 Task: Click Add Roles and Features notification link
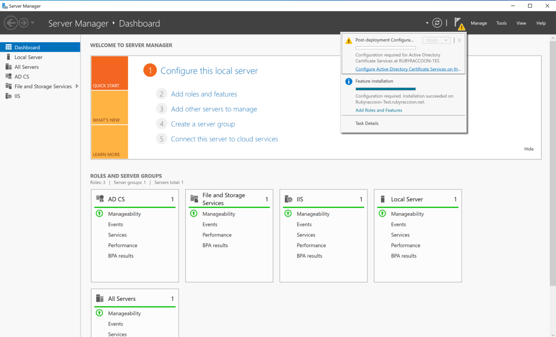click(x=379, y=110)
